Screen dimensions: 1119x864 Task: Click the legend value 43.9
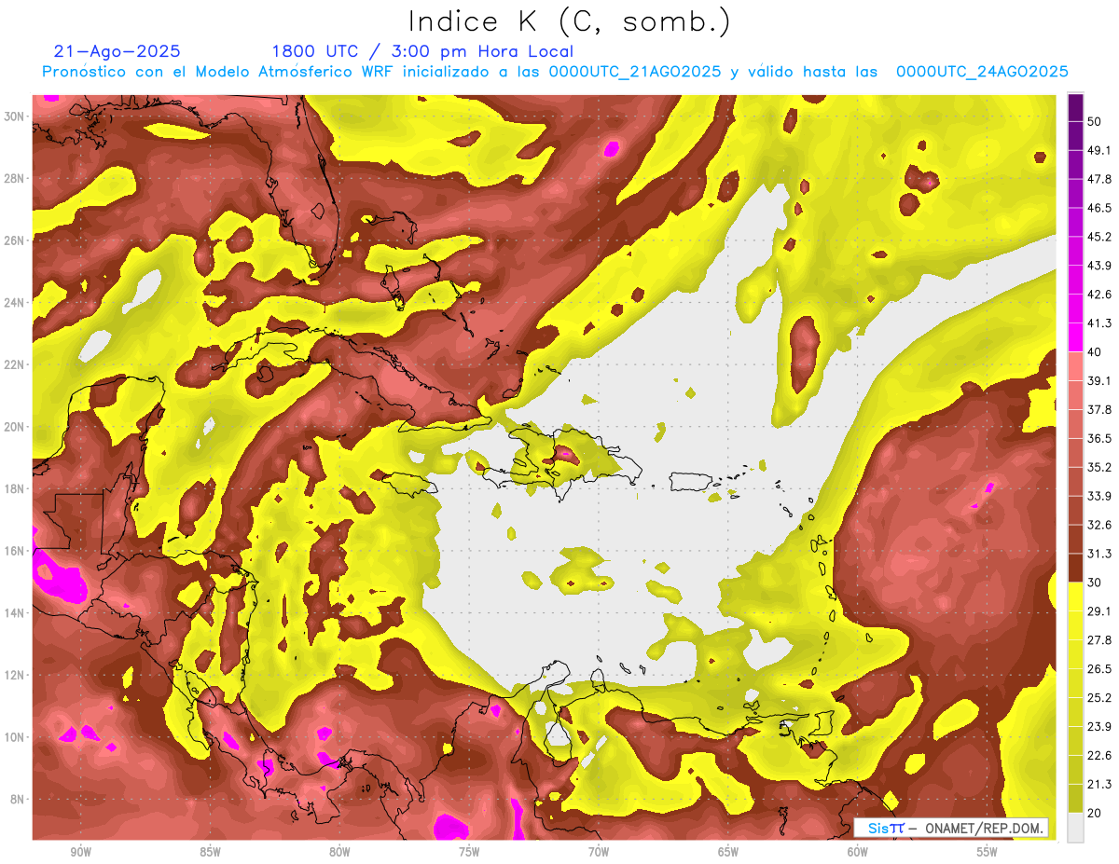(x=1099, y=266)
